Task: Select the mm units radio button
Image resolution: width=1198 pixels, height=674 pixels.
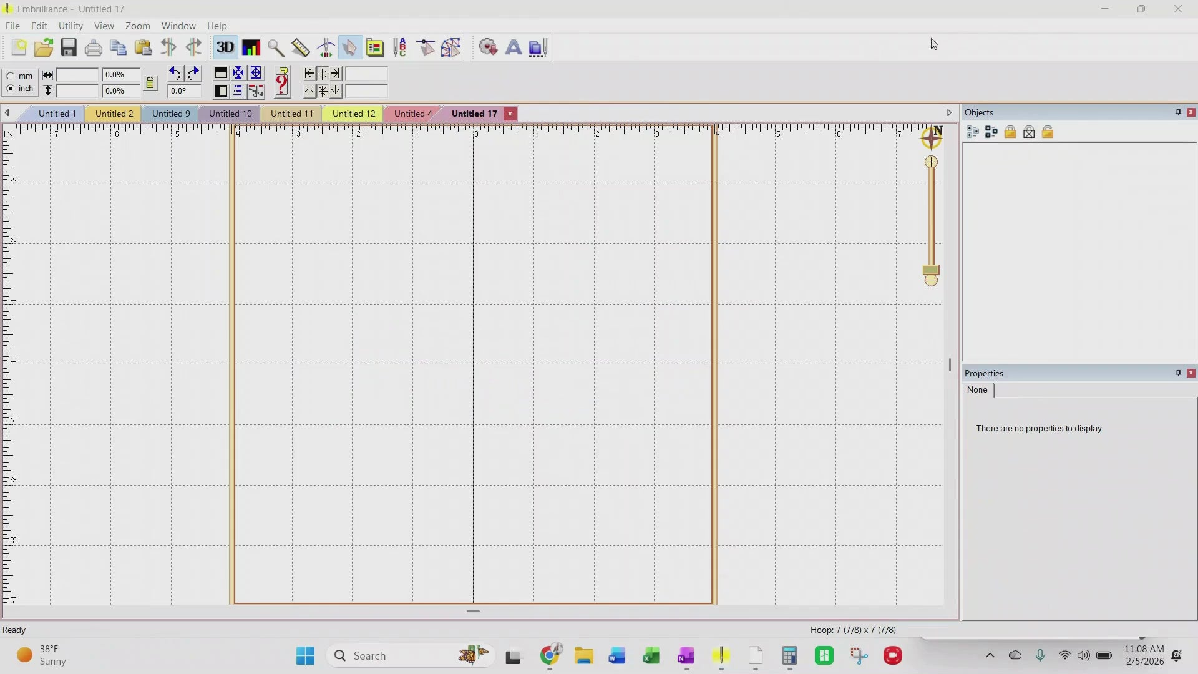Action: (10, 76)
